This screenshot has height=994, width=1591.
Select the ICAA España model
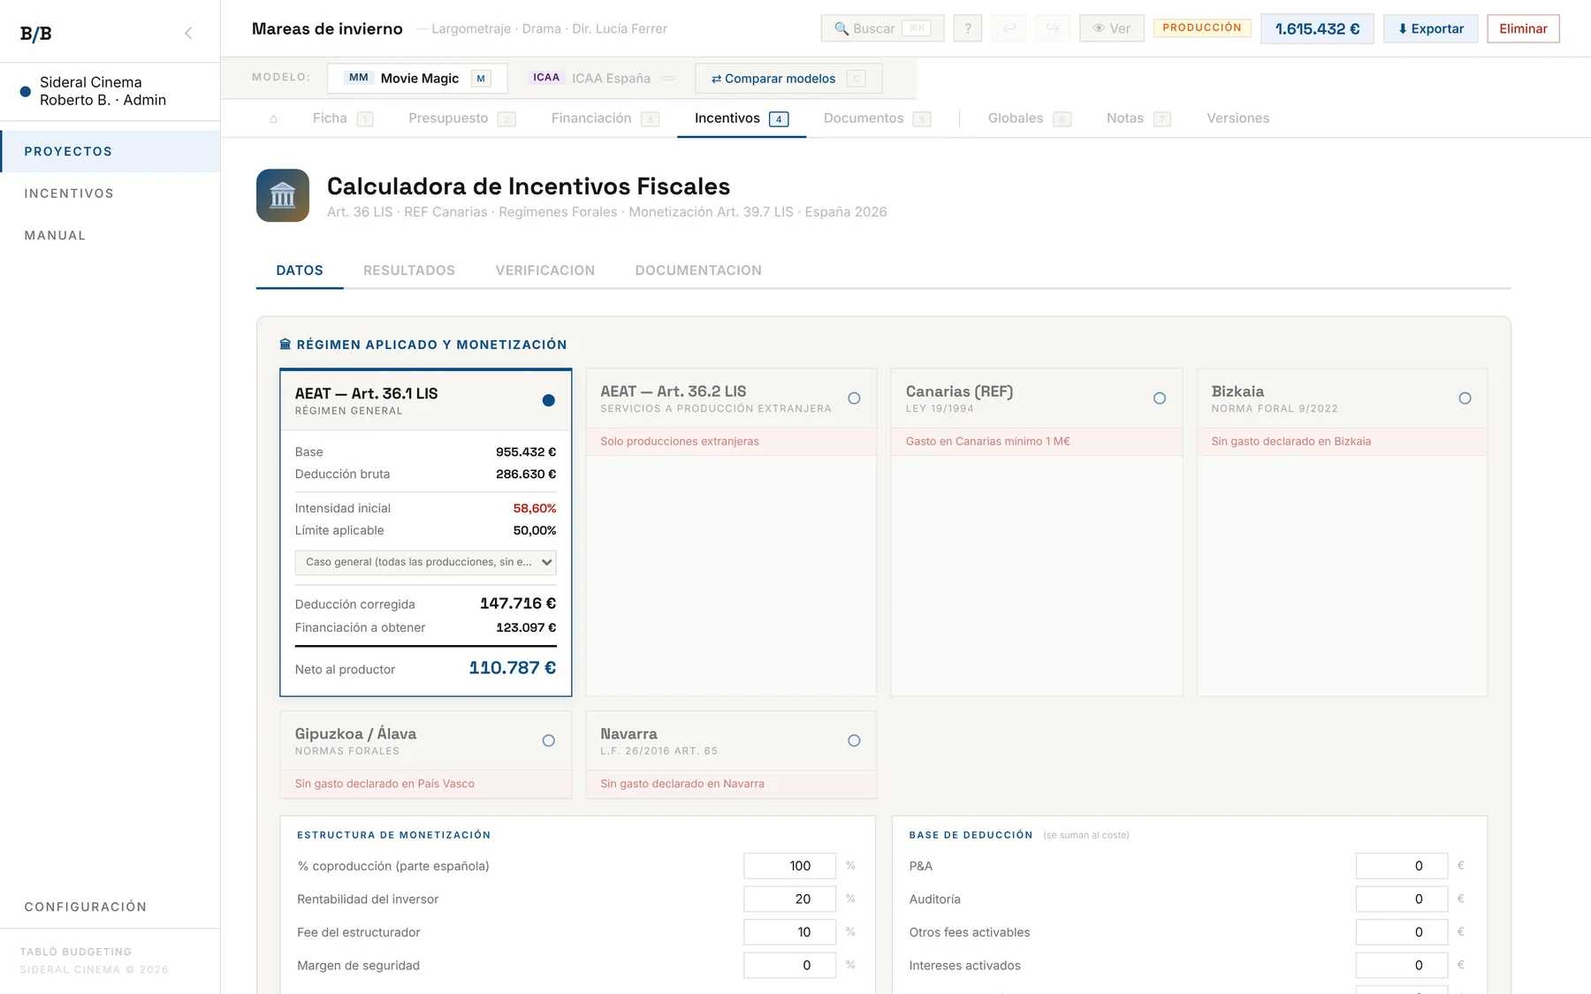coord(601,78)
